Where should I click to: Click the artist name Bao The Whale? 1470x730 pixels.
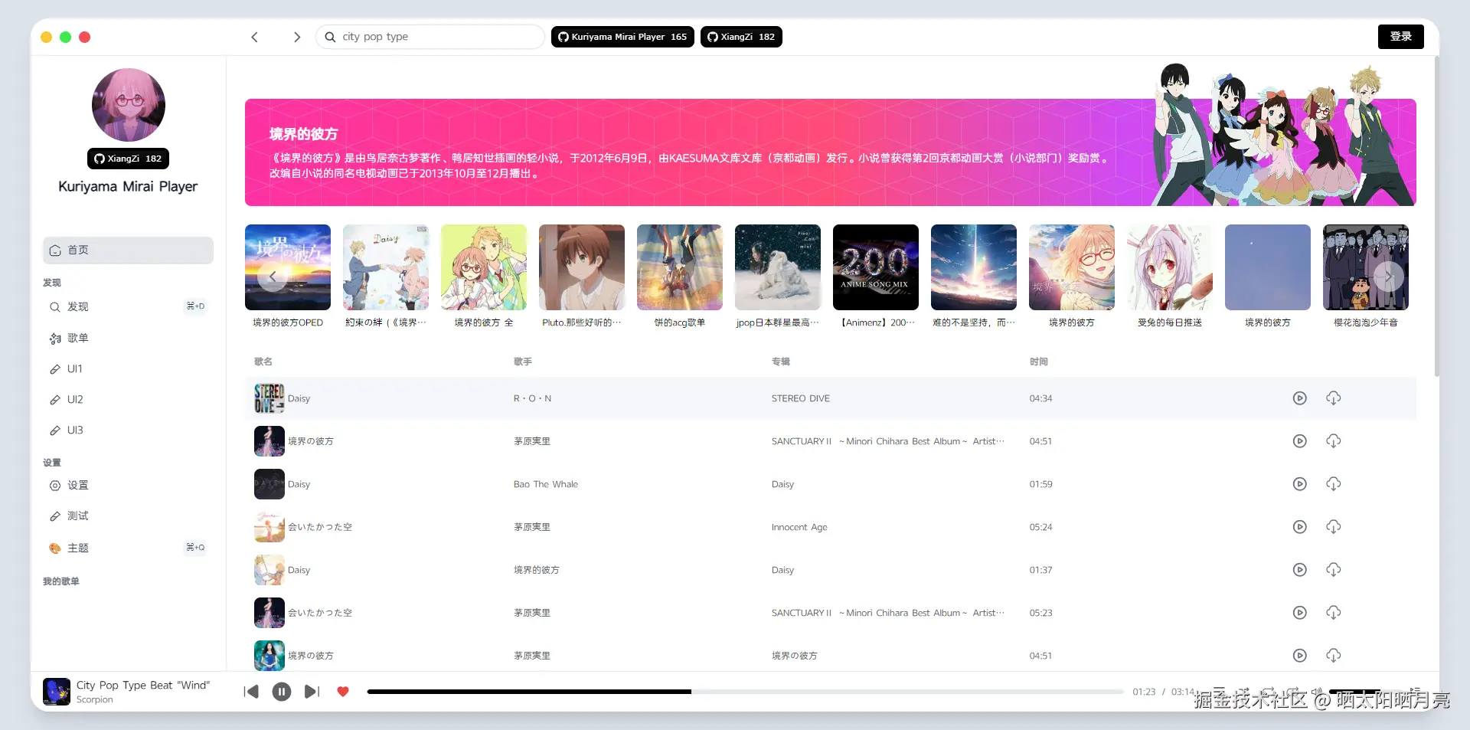pos(546,484)
